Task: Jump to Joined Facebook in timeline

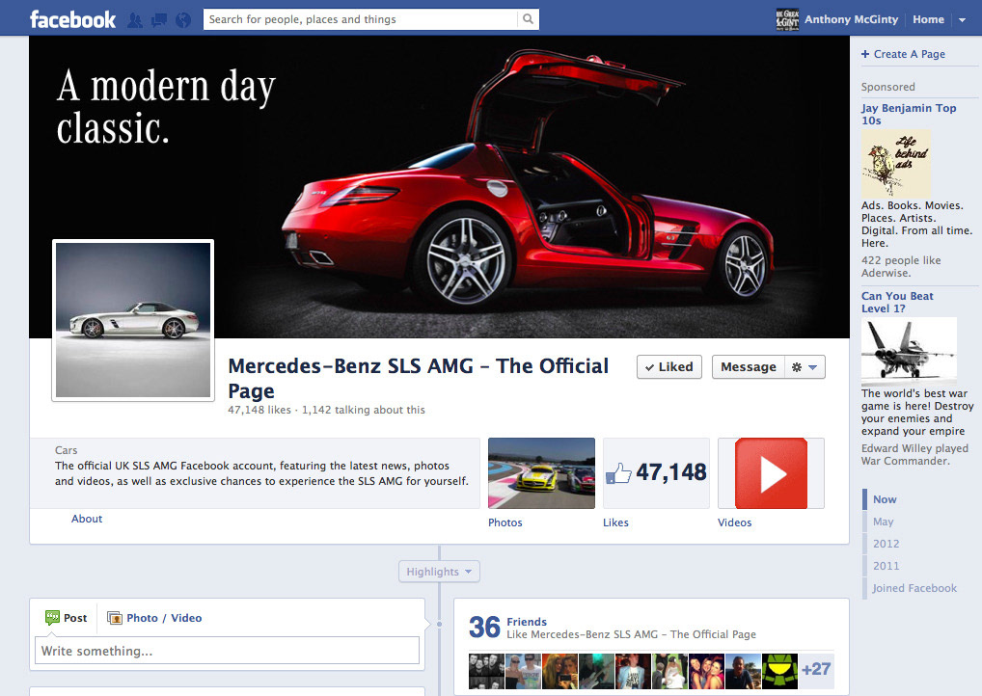Action: (x=914, y=588)
